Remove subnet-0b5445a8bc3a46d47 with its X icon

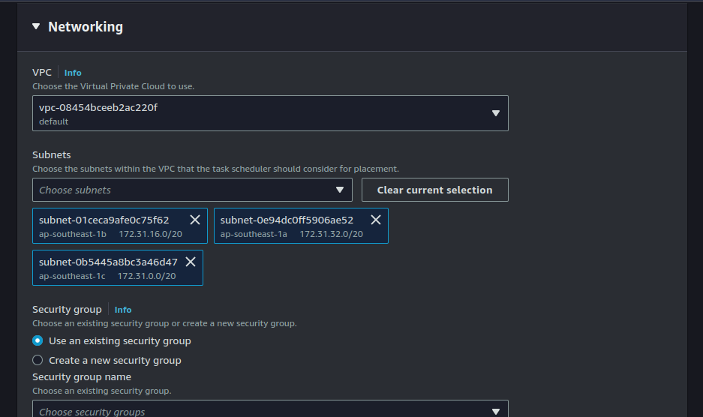(x=191, y=262)
